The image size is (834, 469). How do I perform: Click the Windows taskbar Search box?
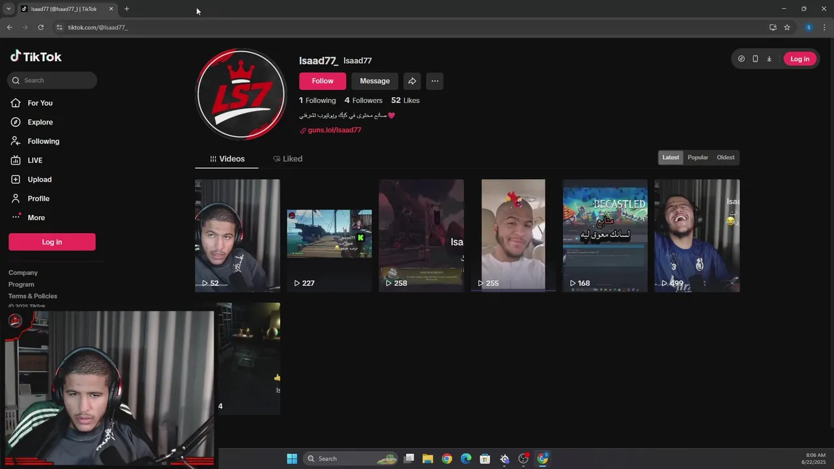(x=351, y=459)
